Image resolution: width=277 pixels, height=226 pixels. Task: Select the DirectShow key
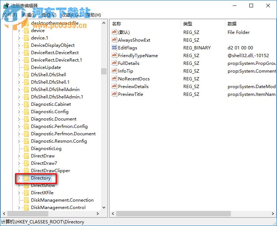click(x=43, y=185)
